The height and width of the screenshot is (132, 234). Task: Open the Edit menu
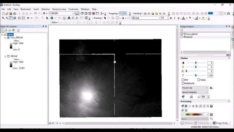pos(9,9)
